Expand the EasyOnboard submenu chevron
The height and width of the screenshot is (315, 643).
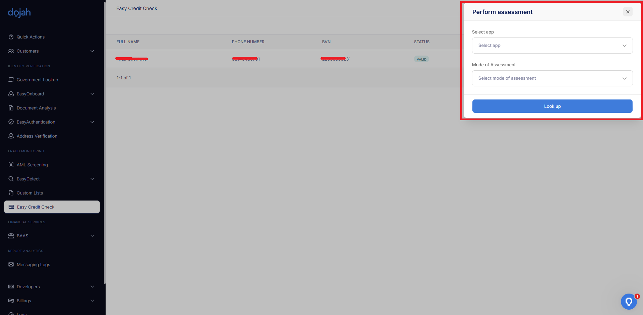tap(92, 94)
